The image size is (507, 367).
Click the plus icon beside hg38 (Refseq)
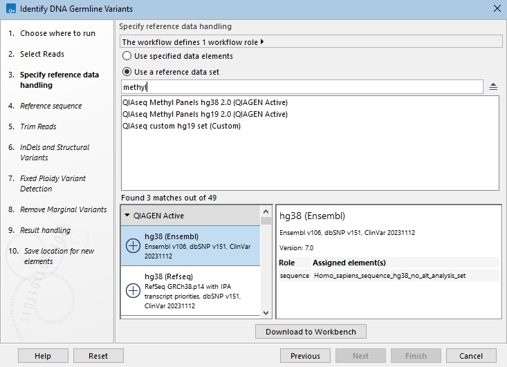[x=133, y=290]
